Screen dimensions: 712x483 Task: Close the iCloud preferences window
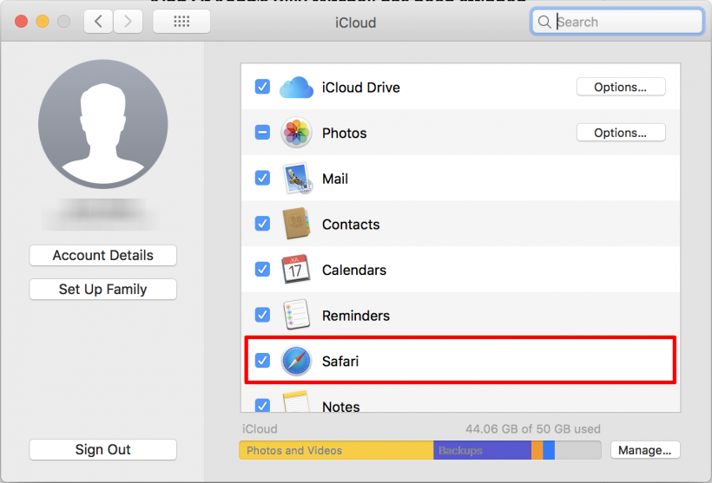tap(21, 22)
